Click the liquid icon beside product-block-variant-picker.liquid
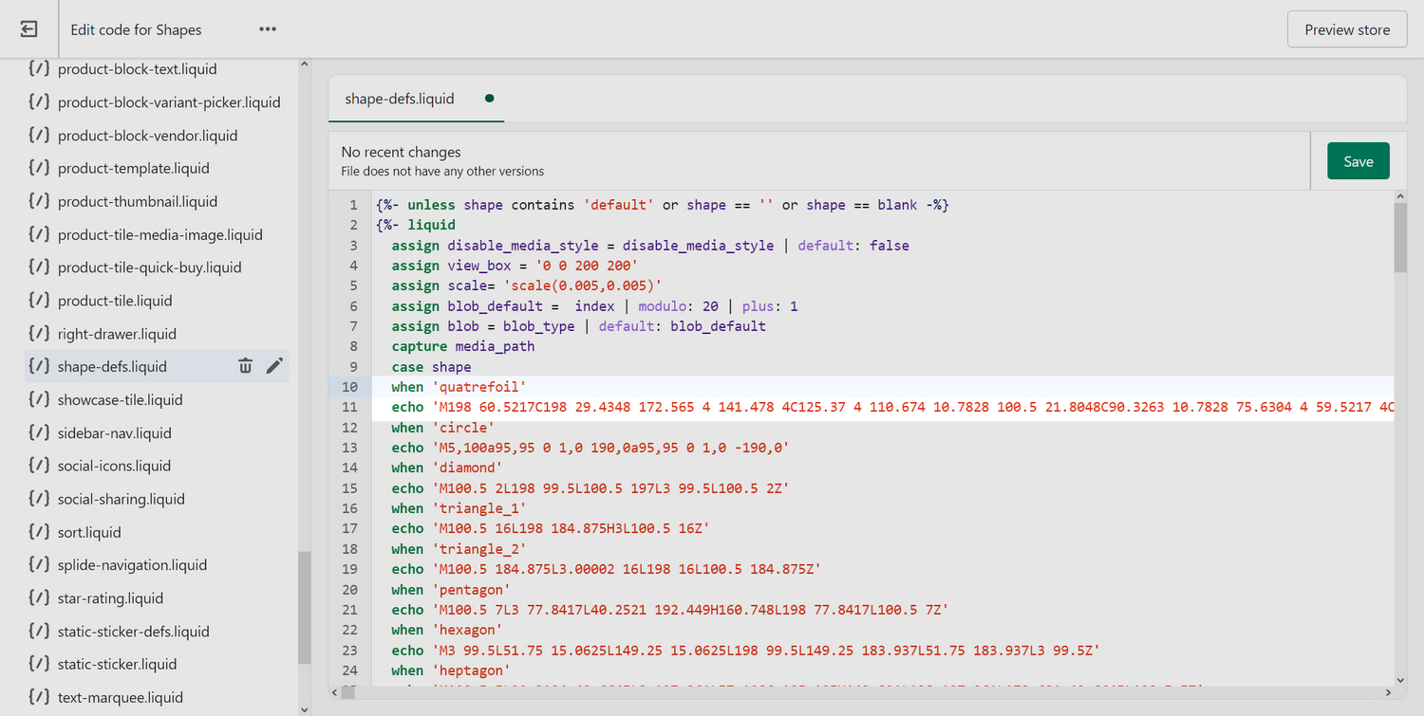The width and height of the screenshot is (1424, 716). [x=39, y=102]
